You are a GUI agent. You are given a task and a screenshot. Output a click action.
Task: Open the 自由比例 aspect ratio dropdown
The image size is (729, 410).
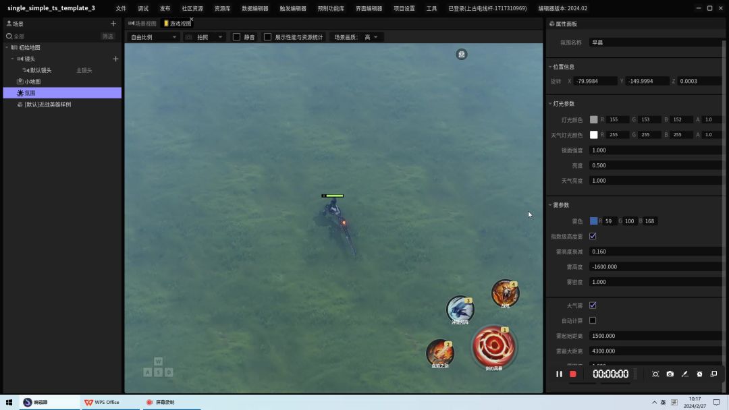tap(154, 37)
